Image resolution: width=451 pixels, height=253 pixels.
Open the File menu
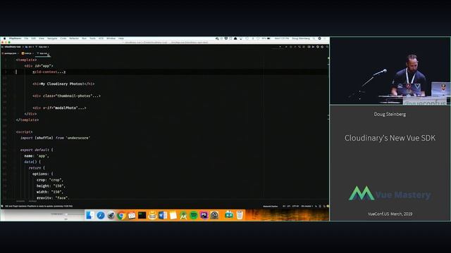[26, 39]
